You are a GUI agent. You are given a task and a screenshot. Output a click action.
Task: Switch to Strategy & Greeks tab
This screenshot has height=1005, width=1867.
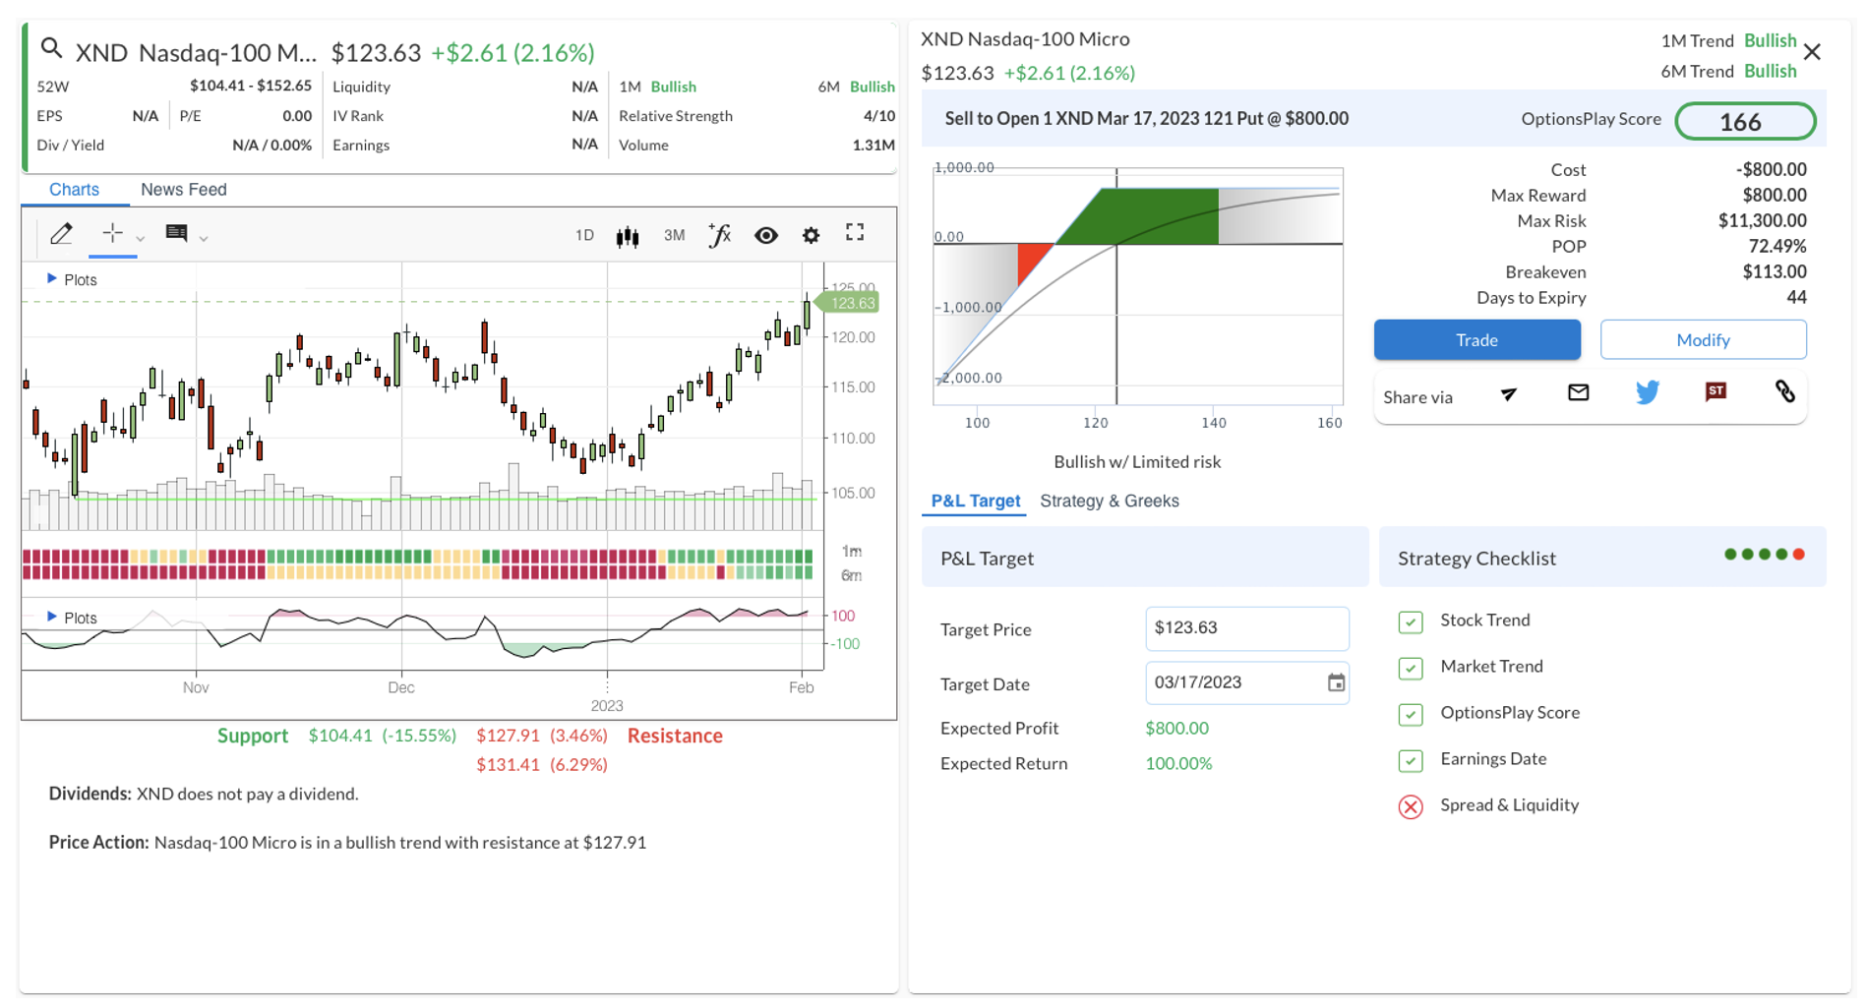pos(1109,501)
